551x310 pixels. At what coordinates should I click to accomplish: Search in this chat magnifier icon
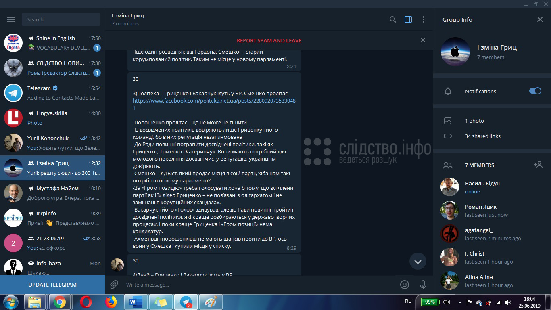(x=392, y=19)
